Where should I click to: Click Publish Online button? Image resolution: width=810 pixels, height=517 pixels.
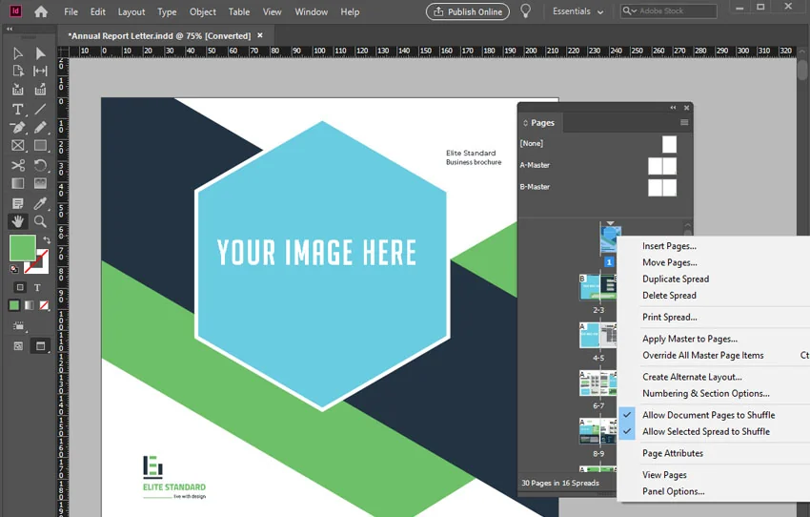click(468, 11)
